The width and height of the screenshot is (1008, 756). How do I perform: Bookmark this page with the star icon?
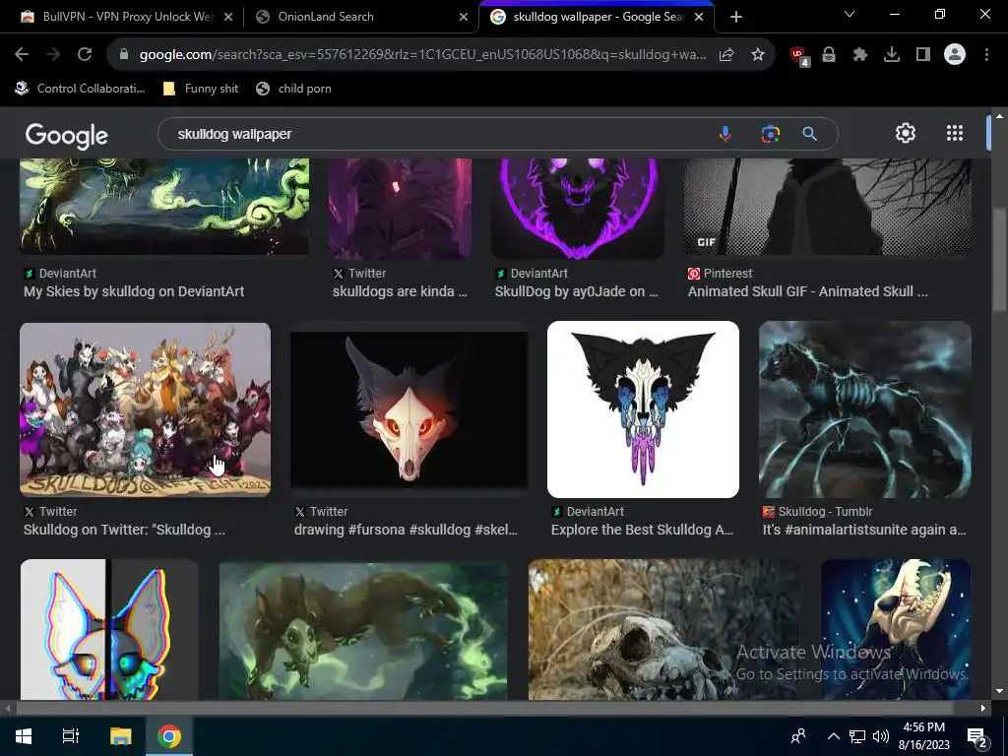(758, 55)
